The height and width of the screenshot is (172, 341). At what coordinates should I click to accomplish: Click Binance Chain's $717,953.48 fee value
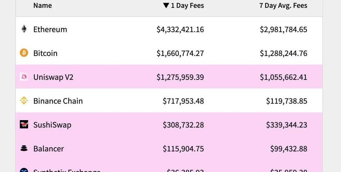pos(183,101)
